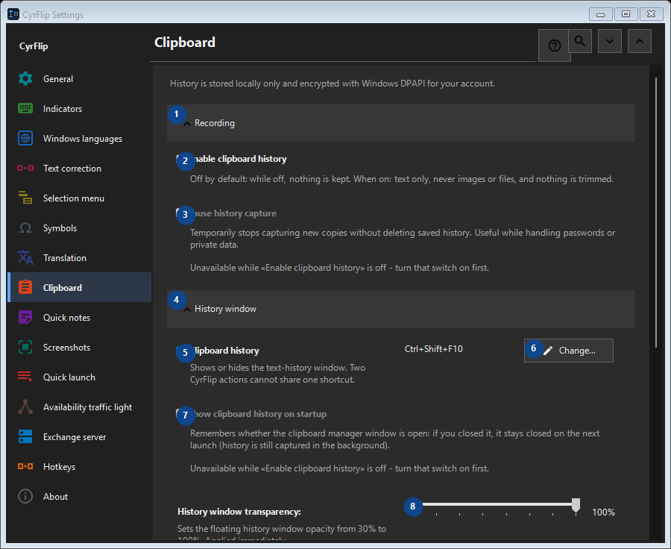Screen dimensions: 671x549
Task: Click the up chevron button in header
Action: [x=640, y=41]
